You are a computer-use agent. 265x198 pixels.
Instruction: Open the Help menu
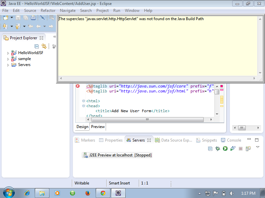point(148,11)
